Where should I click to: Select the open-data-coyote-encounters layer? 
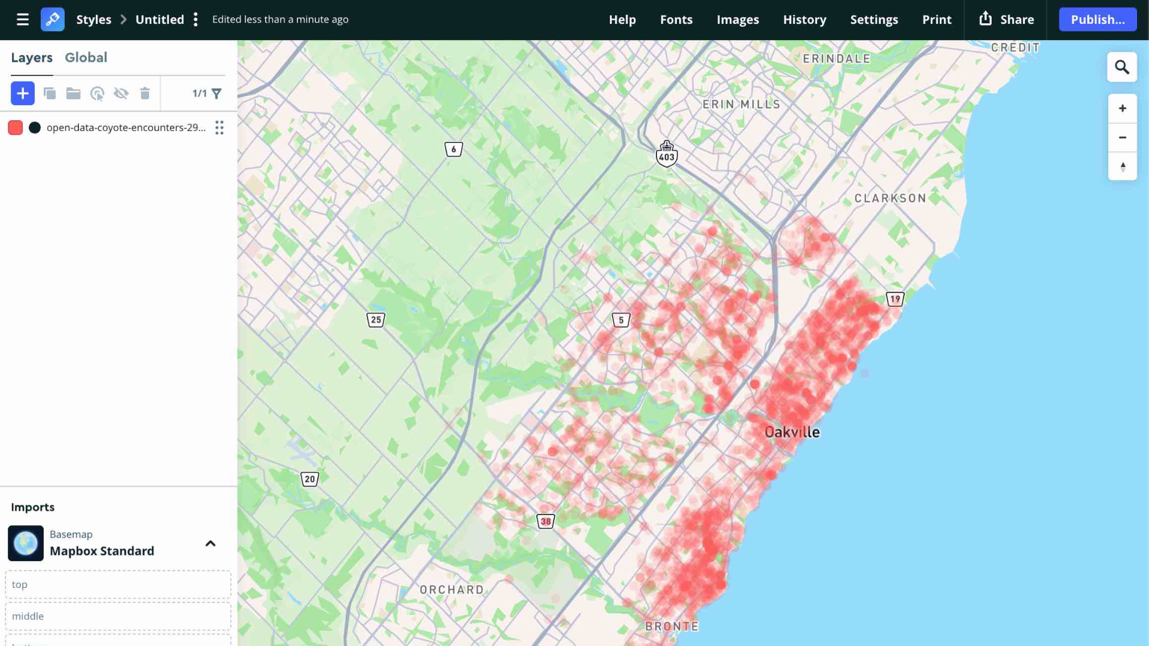(126, 127)
